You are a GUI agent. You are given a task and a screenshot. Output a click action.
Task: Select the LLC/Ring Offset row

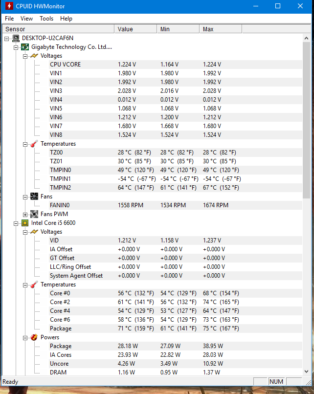176,267
